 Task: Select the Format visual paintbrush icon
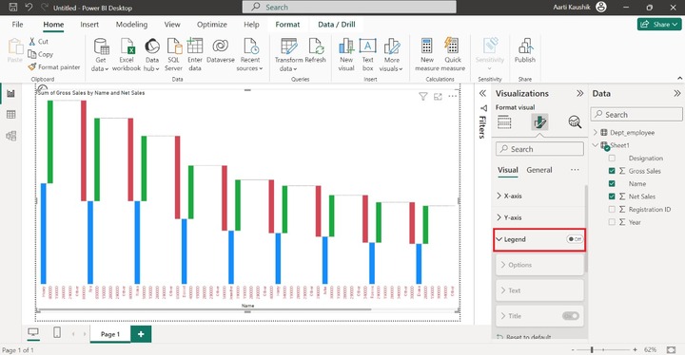point(540,122)
